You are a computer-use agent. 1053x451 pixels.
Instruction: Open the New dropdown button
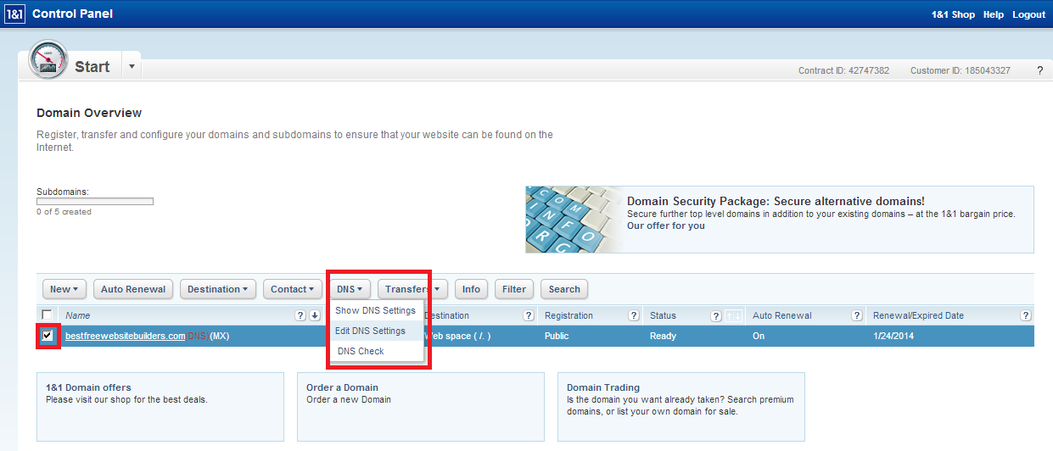[x=64, y=289]
